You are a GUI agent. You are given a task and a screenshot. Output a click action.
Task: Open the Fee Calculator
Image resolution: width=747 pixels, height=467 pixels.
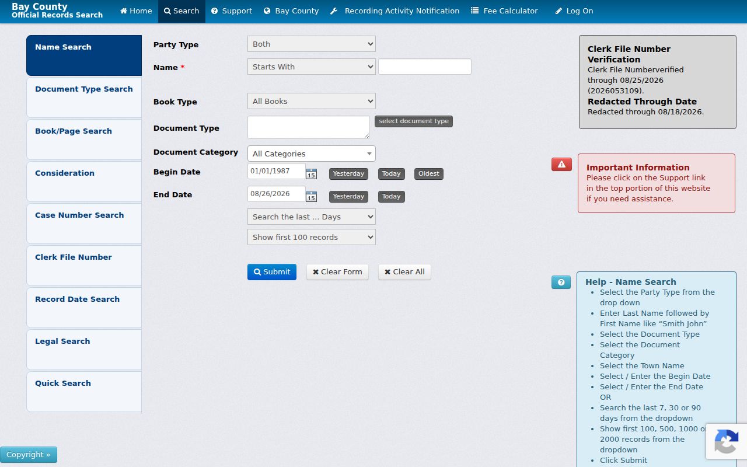tap(505, 11)
